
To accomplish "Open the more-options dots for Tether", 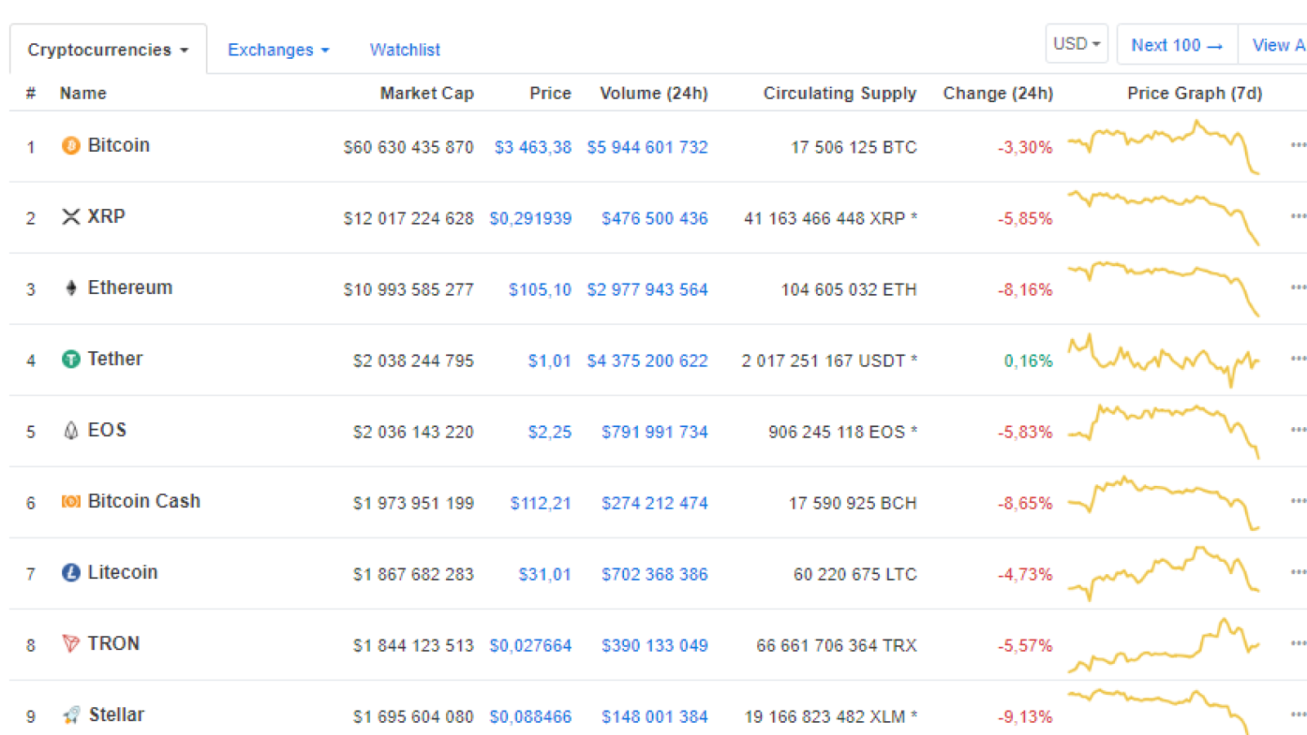I will (1298, 358).
